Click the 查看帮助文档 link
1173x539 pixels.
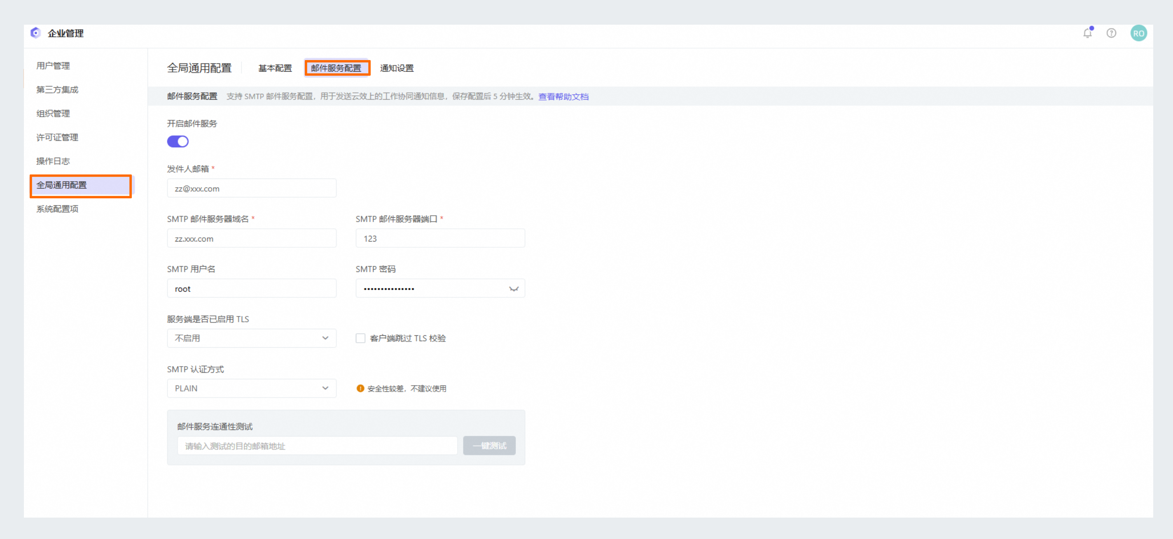tap(563, 96)
